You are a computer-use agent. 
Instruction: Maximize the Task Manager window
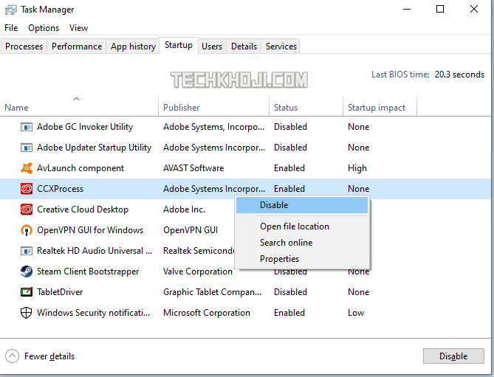pyautogui.click(x=440, y=10)
